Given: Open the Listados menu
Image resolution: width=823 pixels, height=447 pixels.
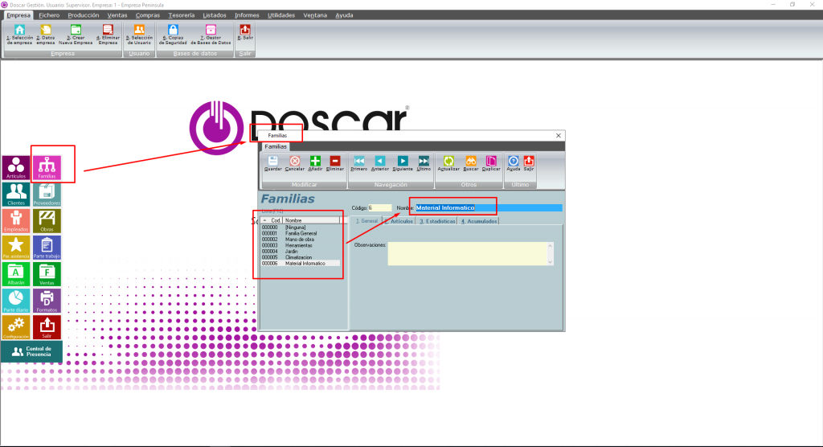Looking at the screenshot, I should pyautogui.click(x=215, y=15).
